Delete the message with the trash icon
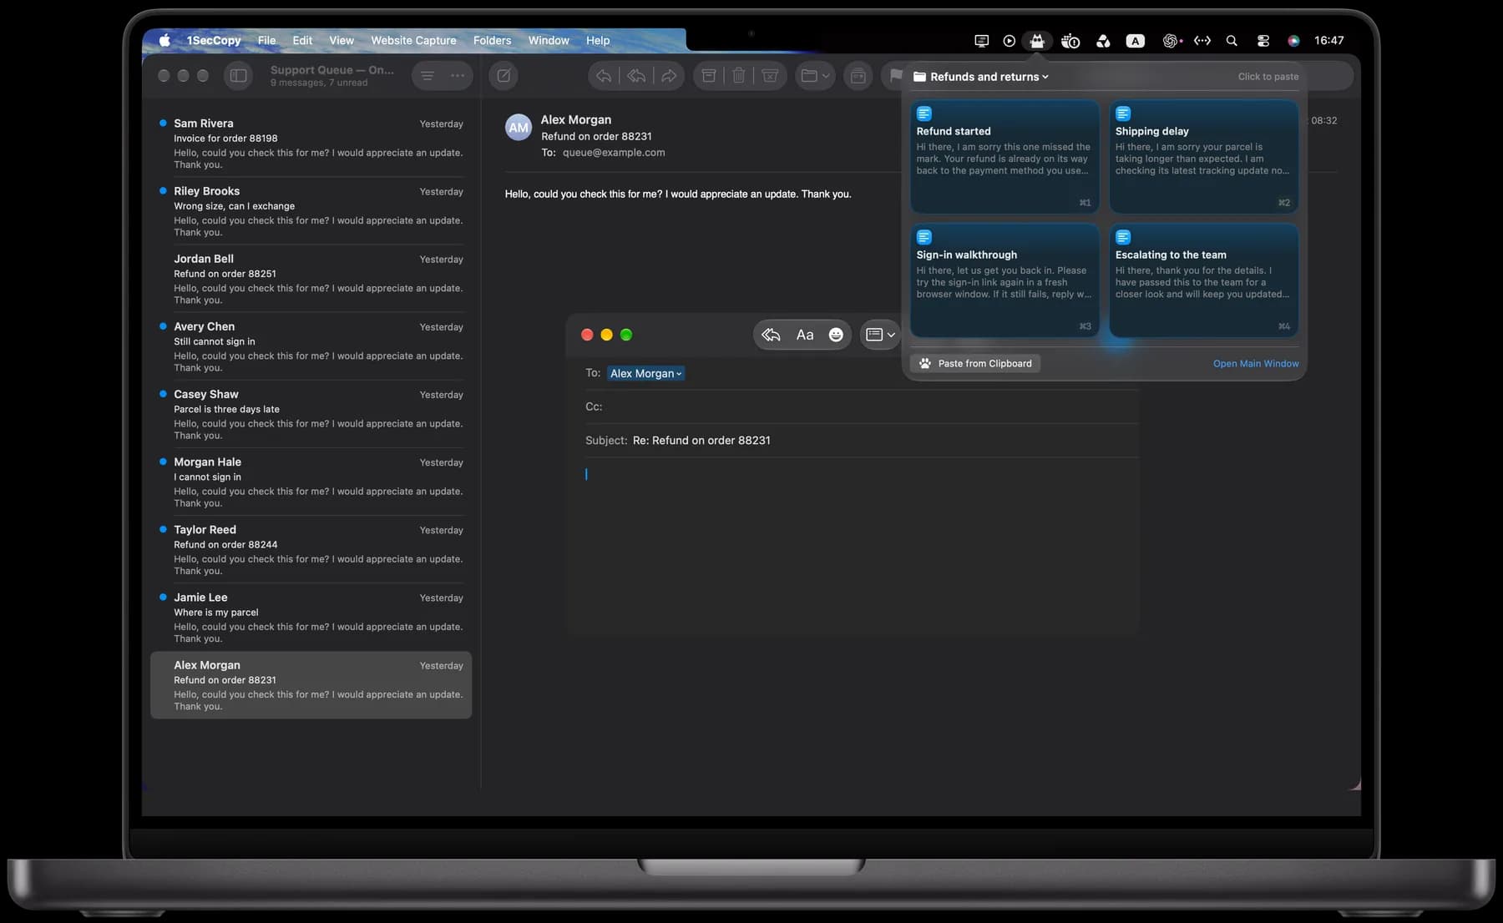Viewport: 1503px width, 923px height. [739, 76]
